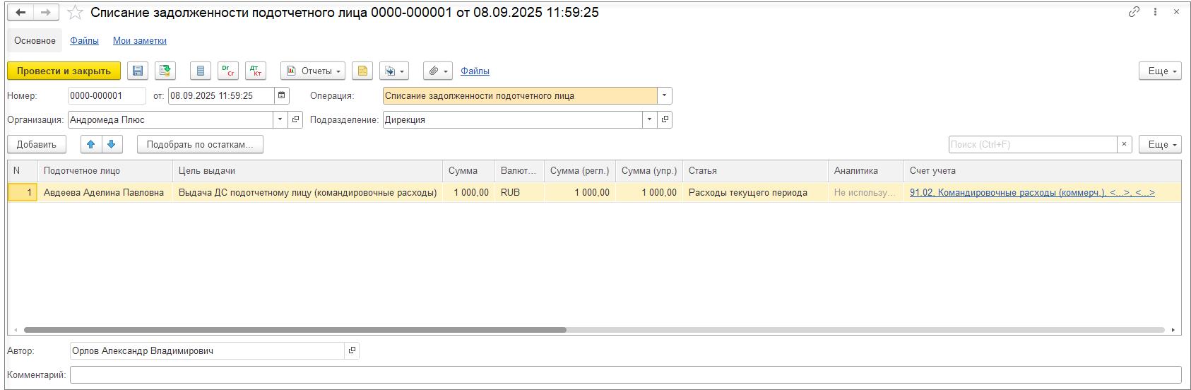
Task: Select the cell Авдеева Аделина Павловна
Action: click(x=105, y=192)
